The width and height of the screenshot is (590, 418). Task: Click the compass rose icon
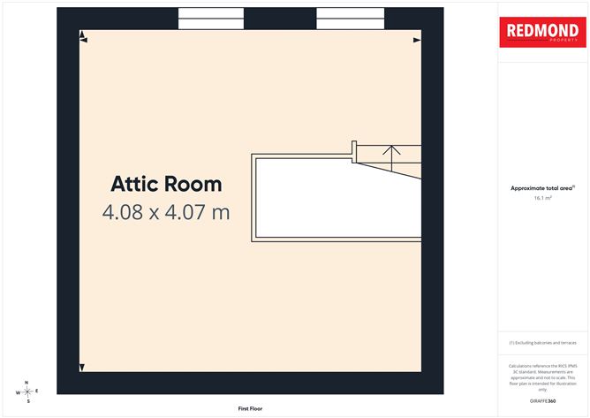coord(27,392)
